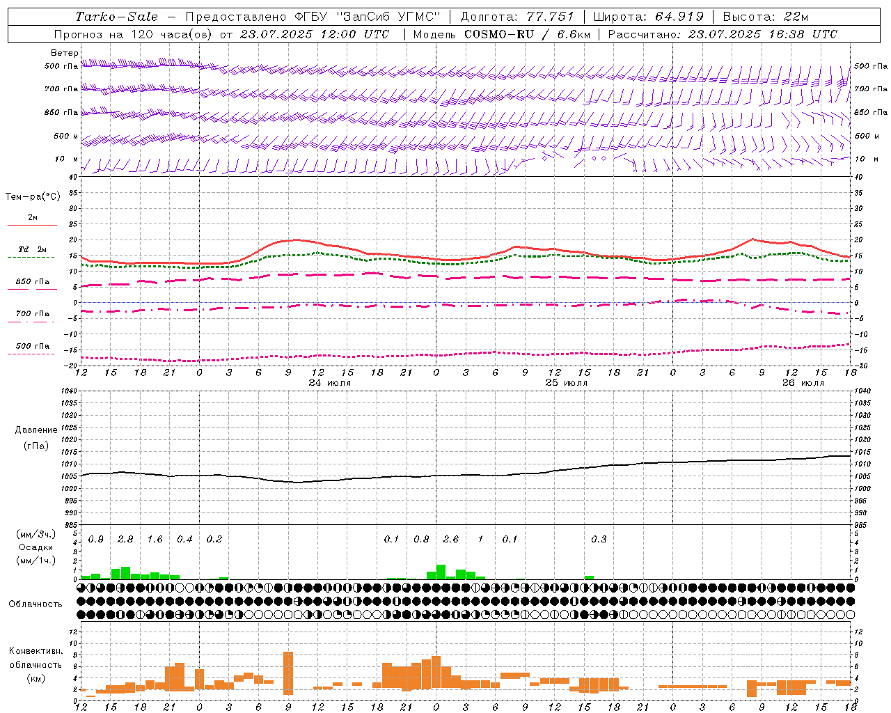Click '700 гПа' legend entry in temperature panel

click(33, 314)
